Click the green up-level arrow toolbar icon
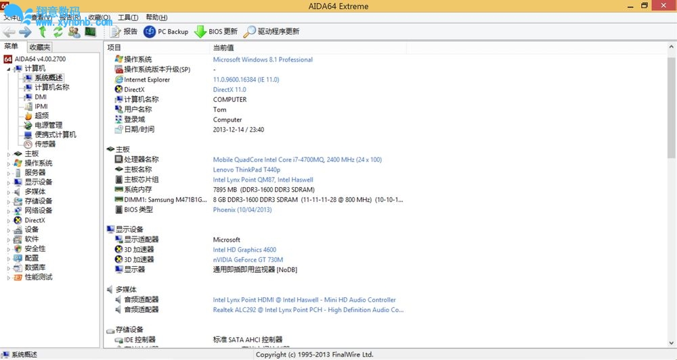This screenshot has height=360, width=677. (42, 32)
